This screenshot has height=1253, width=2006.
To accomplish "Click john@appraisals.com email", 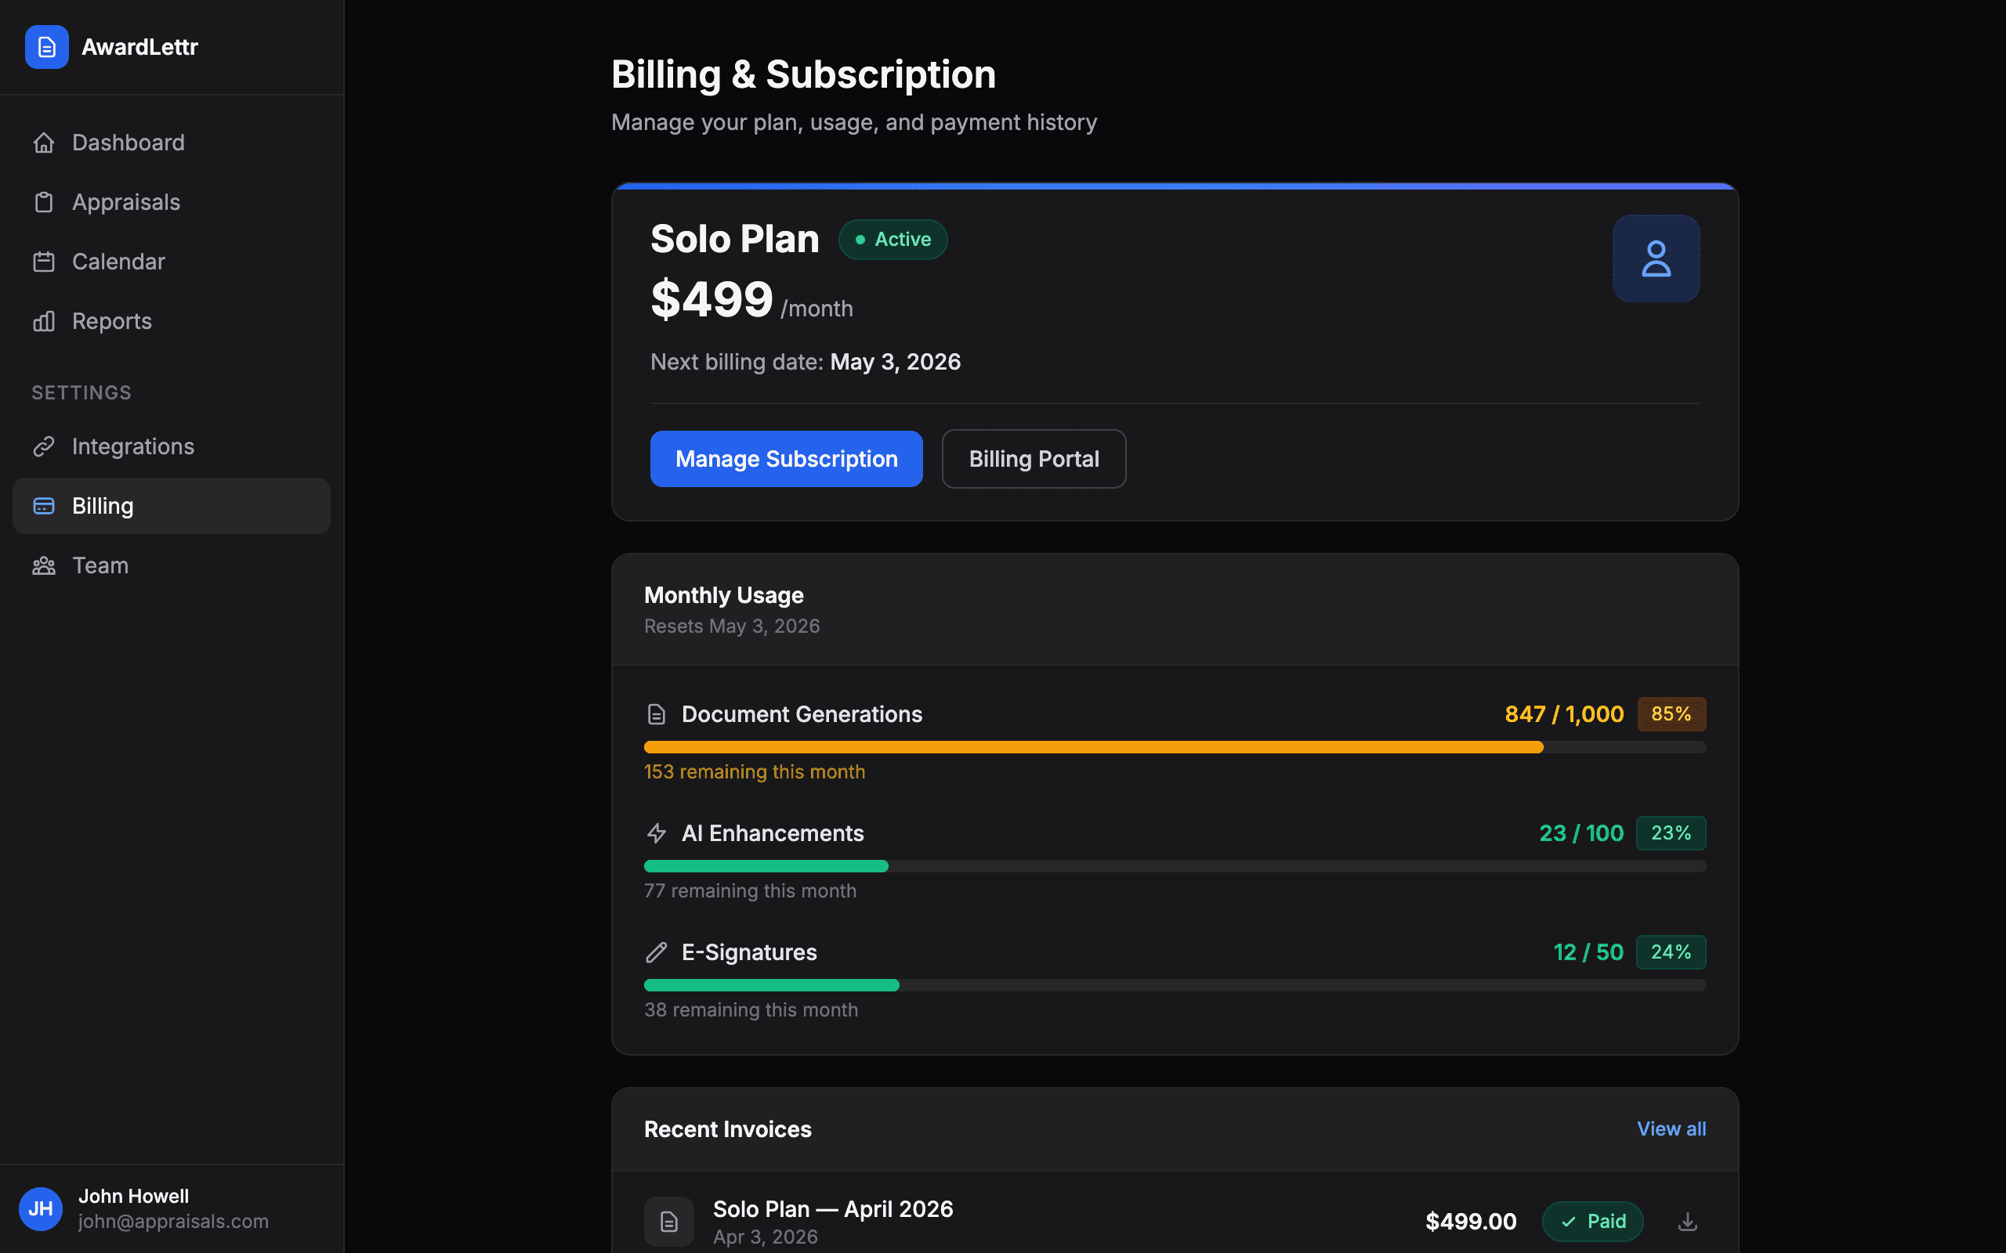I will (x=173, y=1222).
